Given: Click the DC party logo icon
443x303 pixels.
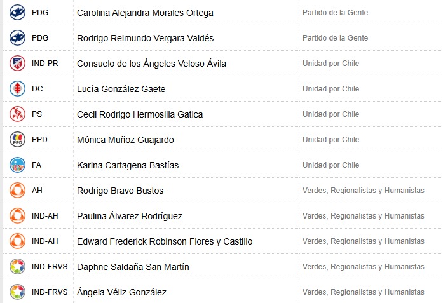Looking at the screenshot, I should (x=17, y=89).
